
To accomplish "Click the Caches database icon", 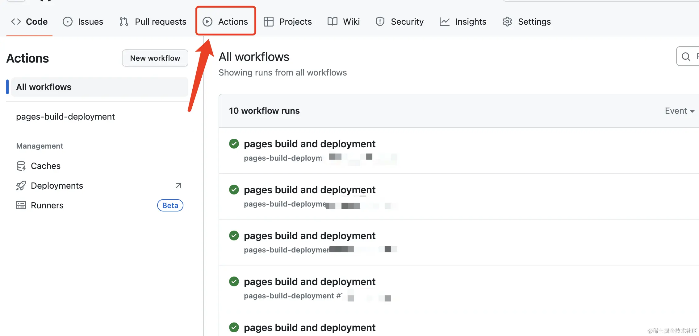I will (21, 166).
